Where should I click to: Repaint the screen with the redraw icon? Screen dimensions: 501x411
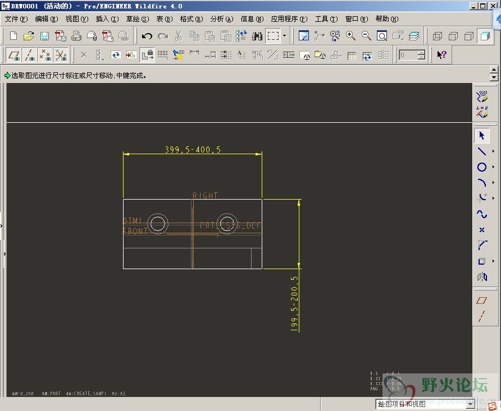click(x=303, y=36)
